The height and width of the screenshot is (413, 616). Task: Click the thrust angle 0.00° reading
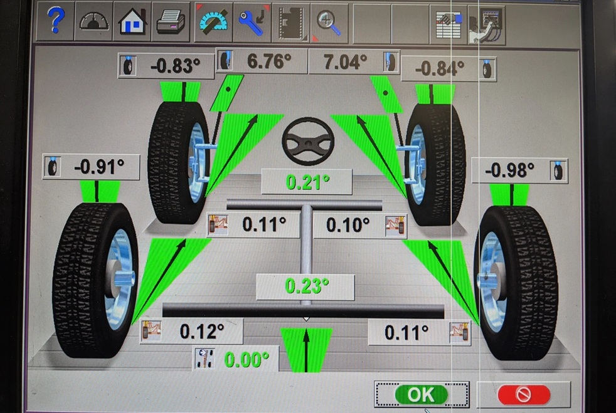(x=247, y=359)
